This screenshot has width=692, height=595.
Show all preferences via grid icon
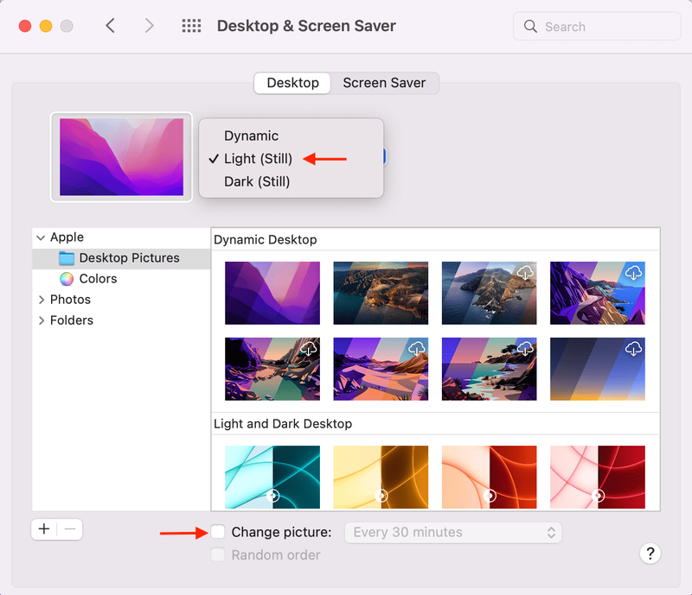pyautogui.click(x=191, y=26)
